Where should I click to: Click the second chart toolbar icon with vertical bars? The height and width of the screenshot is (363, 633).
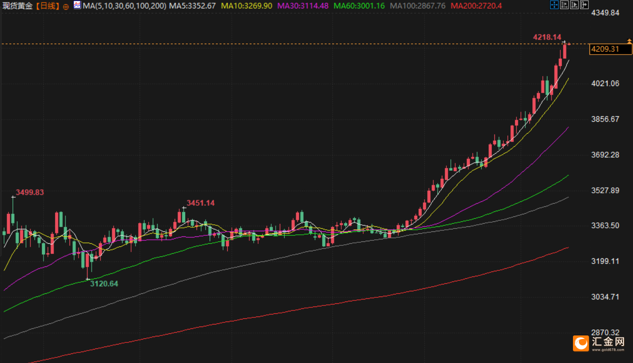564,5
